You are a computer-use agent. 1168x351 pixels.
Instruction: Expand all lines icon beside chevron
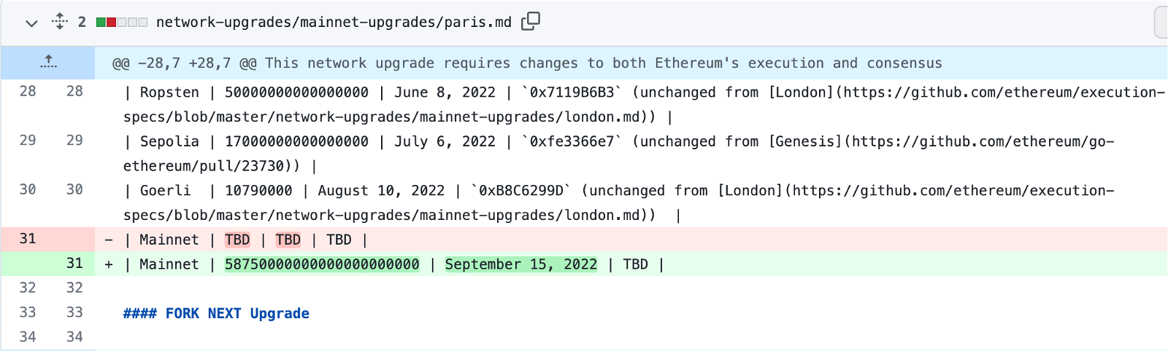point(60,22)
